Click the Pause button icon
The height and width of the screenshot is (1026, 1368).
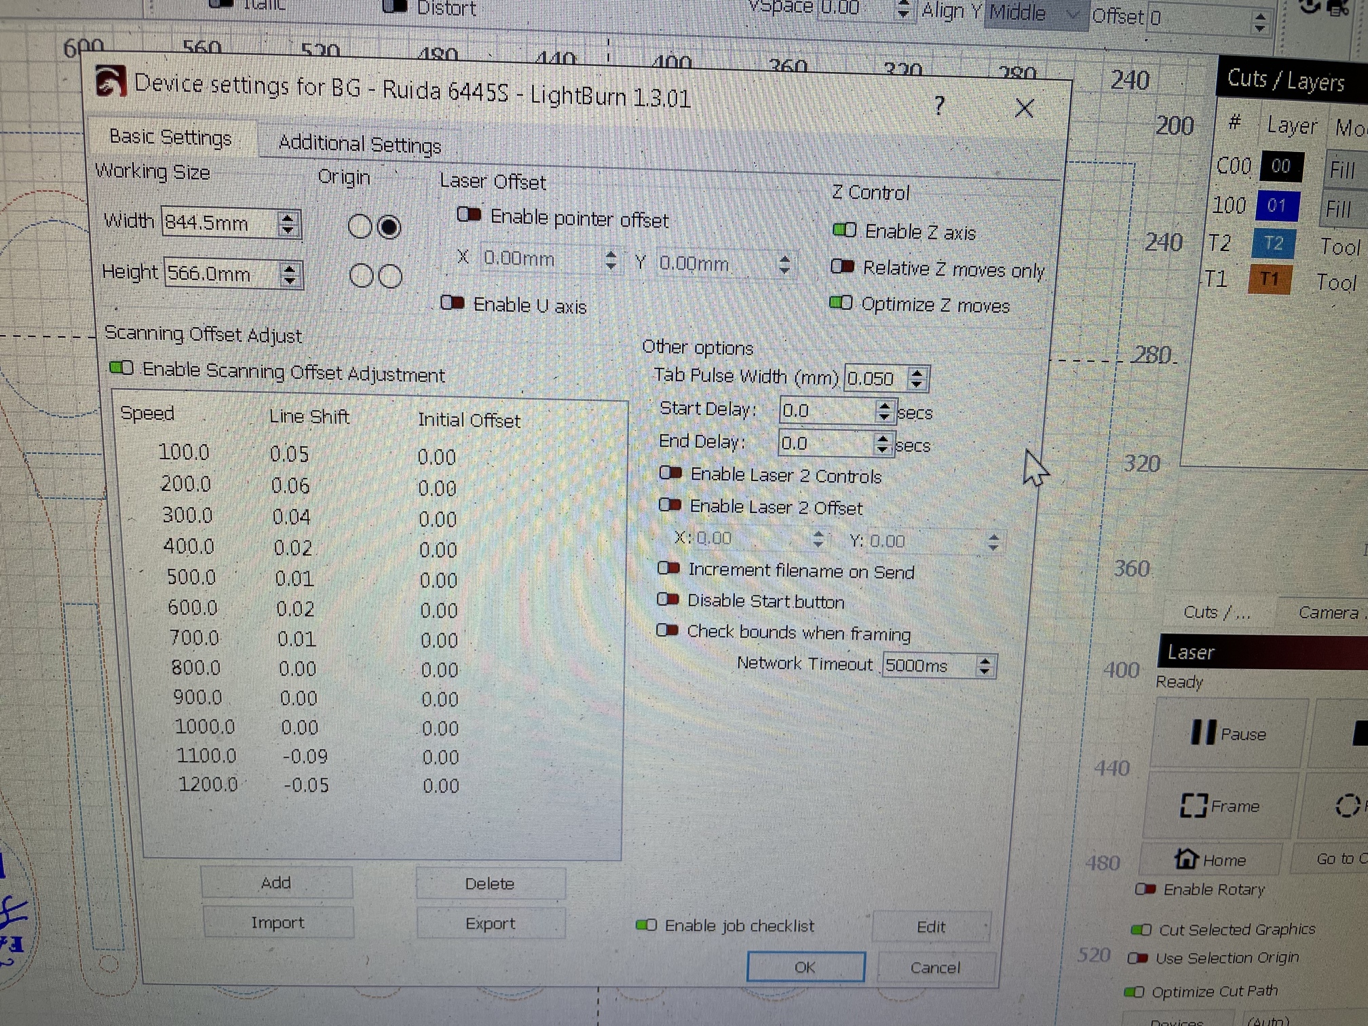coord(1203,732)
